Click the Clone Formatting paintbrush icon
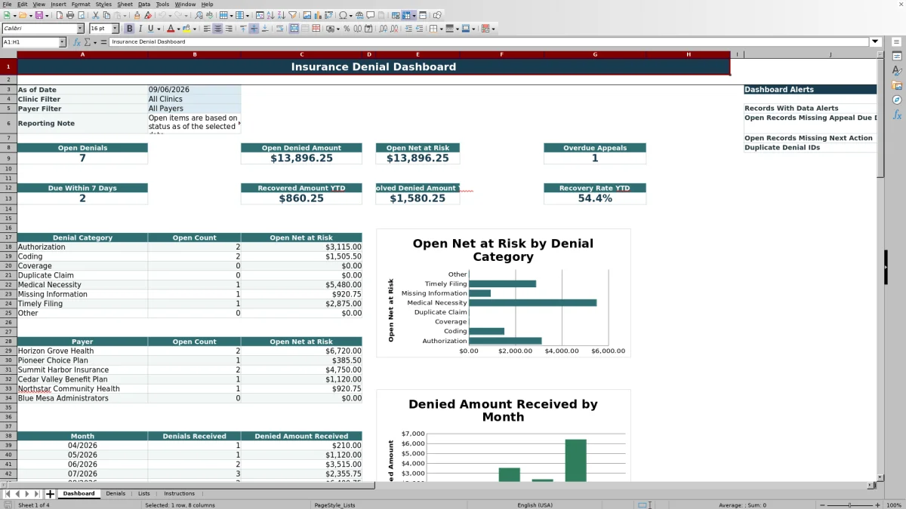The width and height of the screenshot is (906, 509). coord(137,15)
